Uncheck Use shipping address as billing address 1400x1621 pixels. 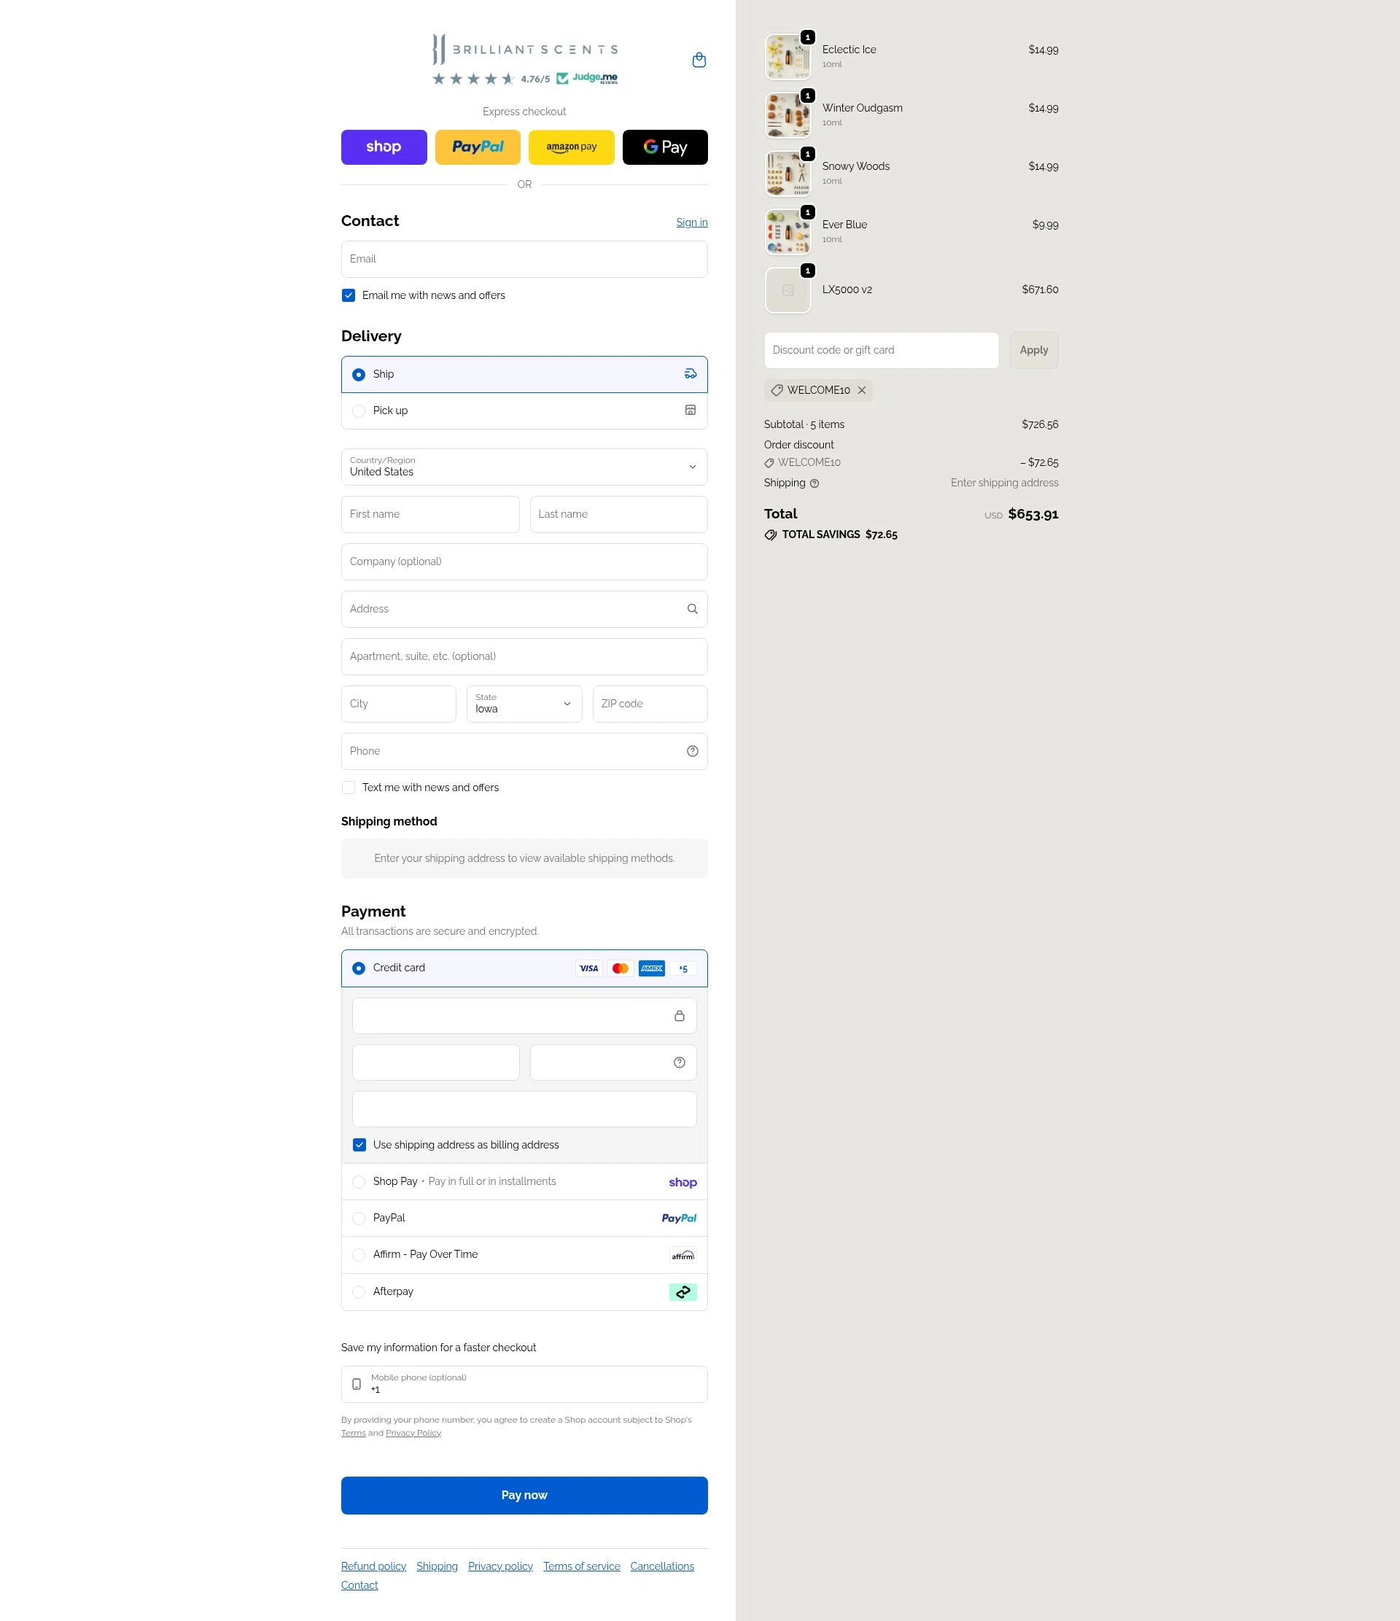pos(359,1145)
